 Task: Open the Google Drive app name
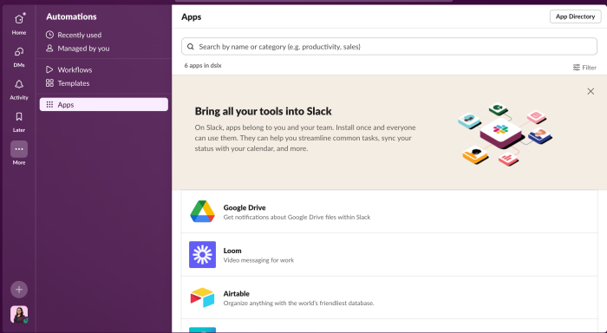pos(245,207)
